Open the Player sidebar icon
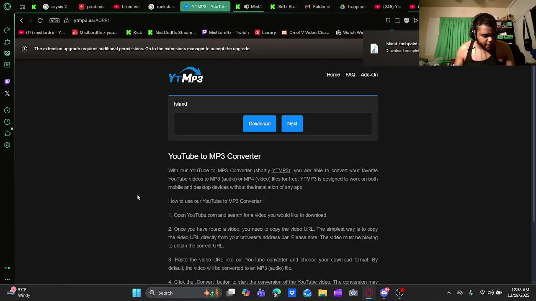 coord(7,110)
